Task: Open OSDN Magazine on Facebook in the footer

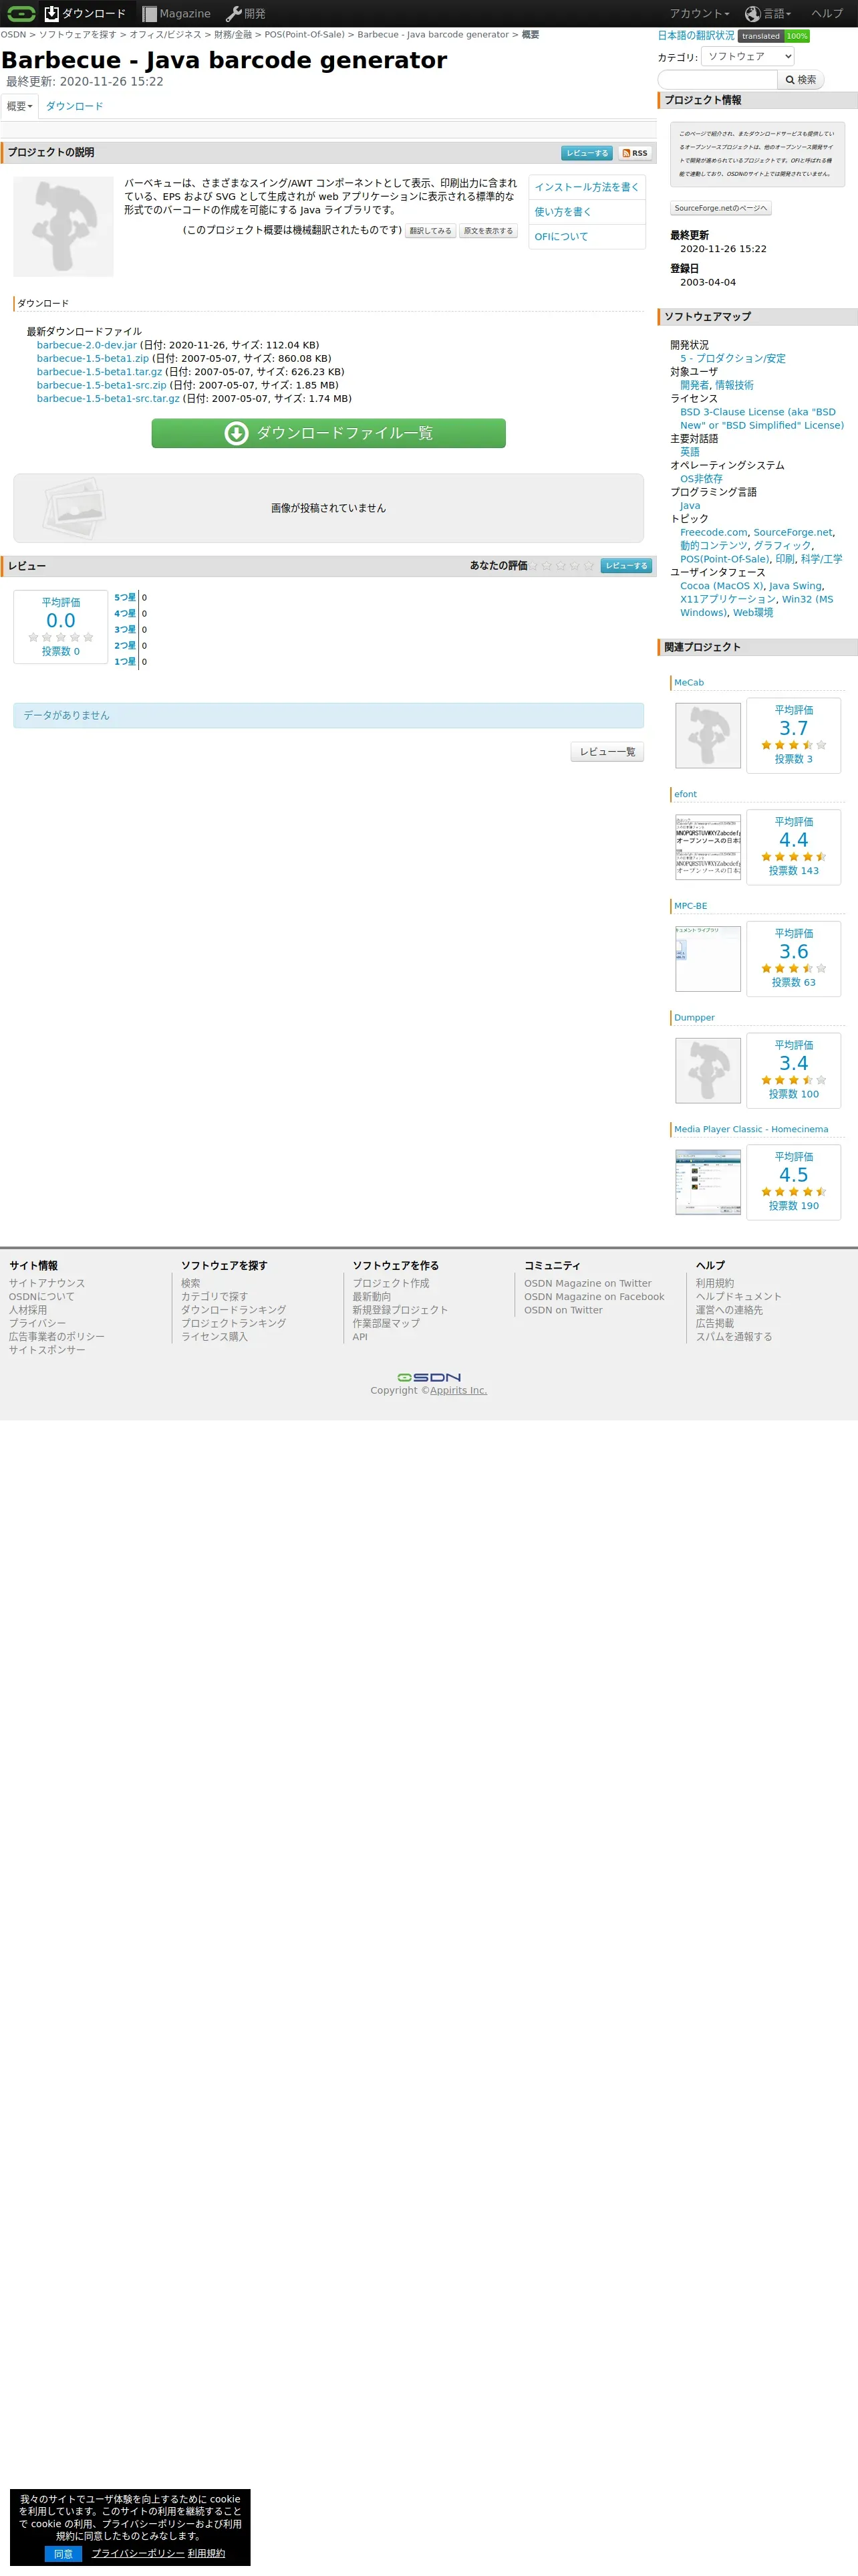Action: 594,1297
